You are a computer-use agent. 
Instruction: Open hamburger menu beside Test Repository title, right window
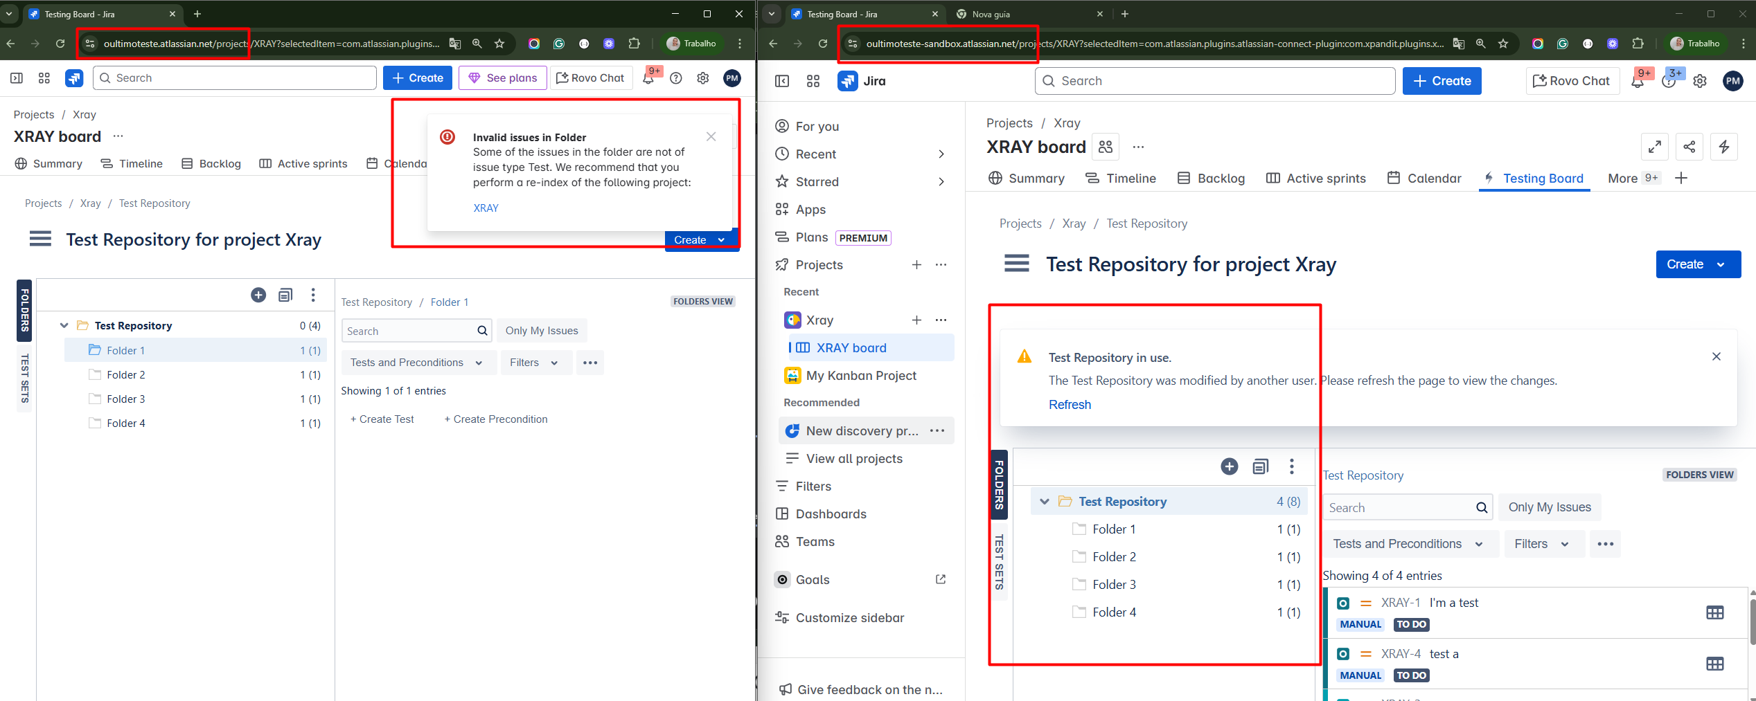coord(1017,264)
